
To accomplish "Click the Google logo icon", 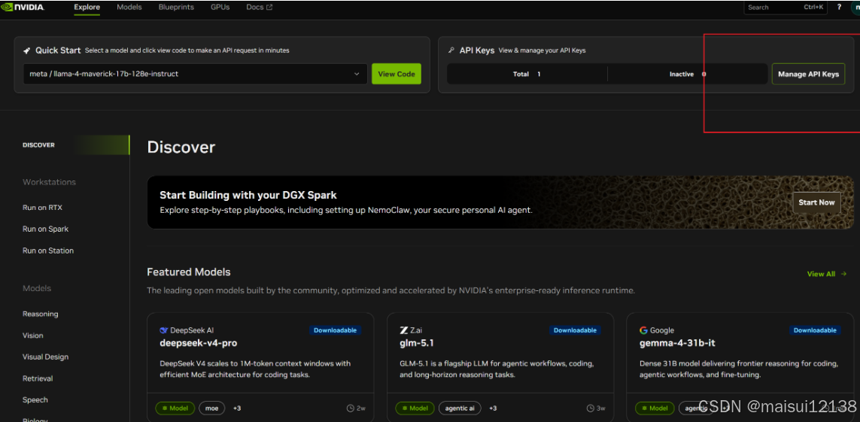I will pyautogui.click(x=643, y=330).
